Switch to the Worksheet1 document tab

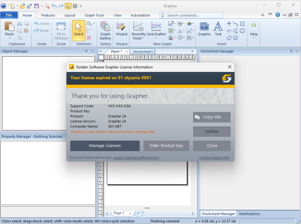(143, 52)
